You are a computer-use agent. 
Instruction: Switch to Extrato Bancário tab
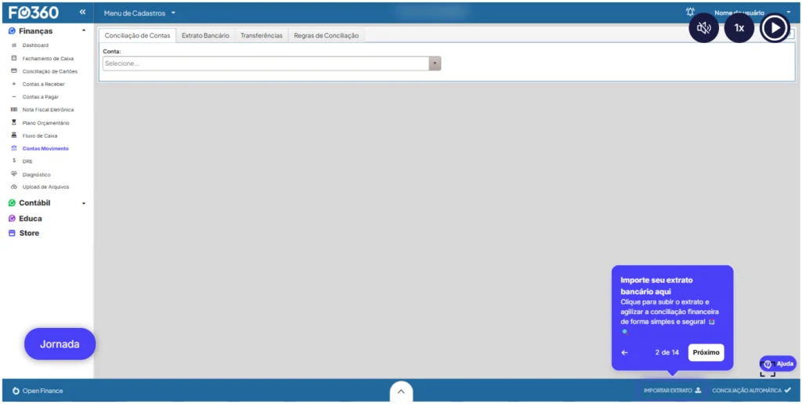pyautogui.click(x=206, y=36)
